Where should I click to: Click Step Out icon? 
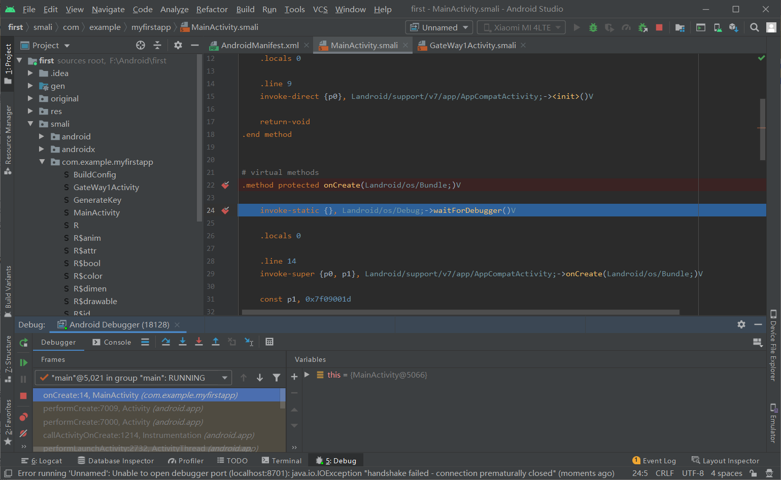pyautogui.click(x=215, y=342)
